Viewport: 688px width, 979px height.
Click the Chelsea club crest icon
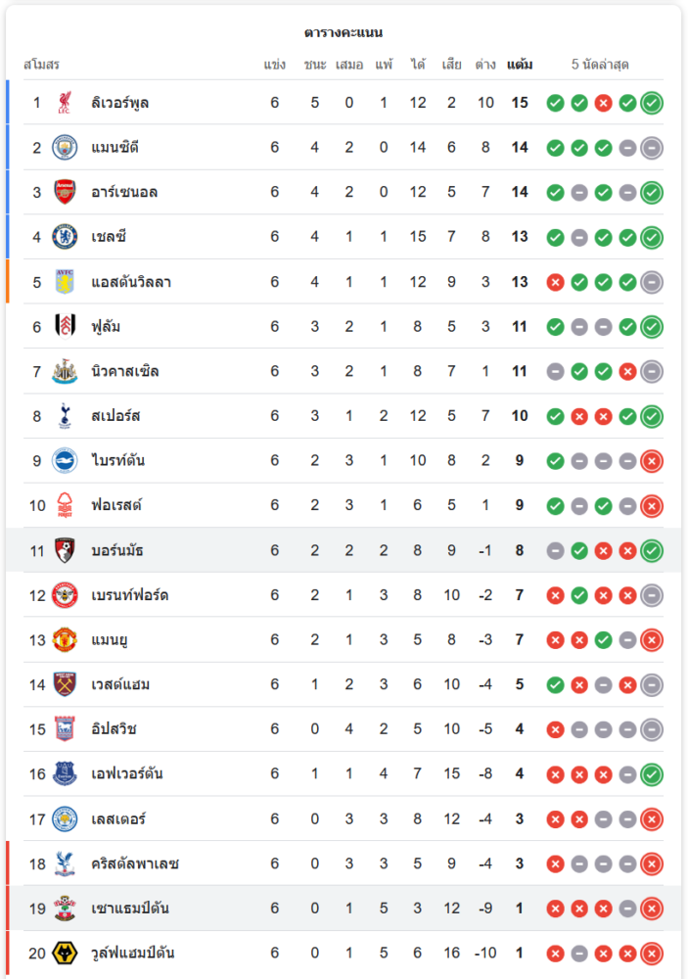tap(65, 237)
